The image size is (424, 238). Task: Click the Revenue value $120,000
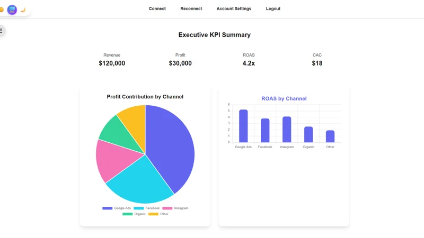112,63
